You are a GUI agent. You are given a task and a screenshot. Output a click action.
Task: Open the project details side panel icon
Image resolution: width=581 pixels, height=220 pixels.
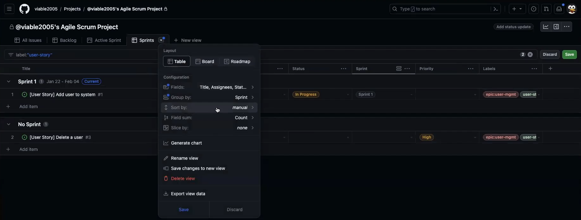[x=556, y=27]
